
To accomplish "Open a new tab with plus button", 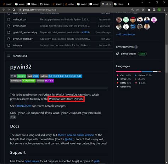I will pos(129,4).
